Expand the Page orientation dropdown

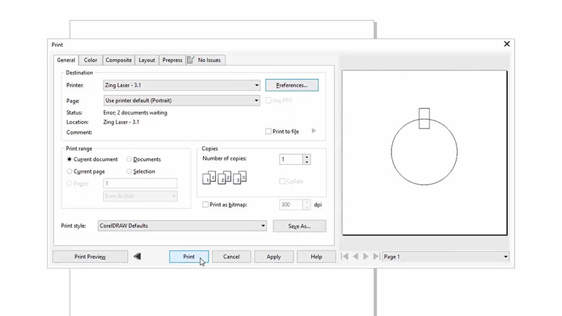[x=256, y=100]
